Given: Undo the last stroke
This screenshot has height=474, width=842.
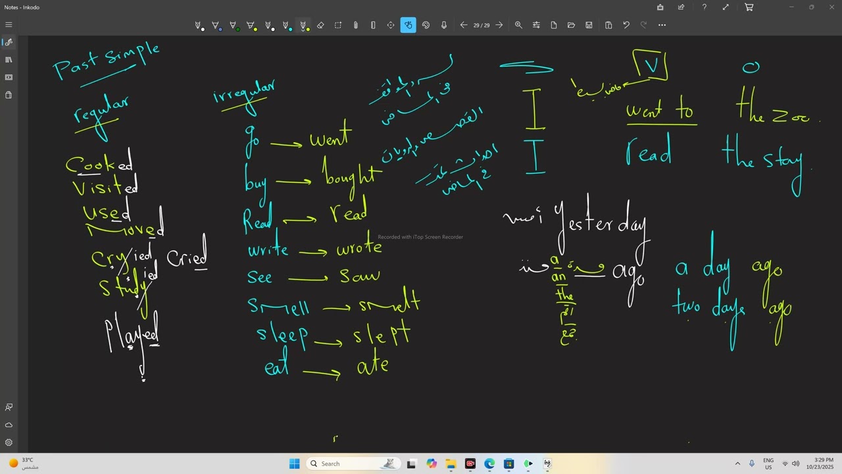Looking at the screenshot, I should tap(626, 25).
